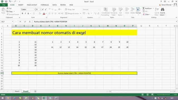The height and width of the screenshot is (100, 178).
Task: Open the AutoSum dropdown arrow
Action: click(x=153, y=8)
